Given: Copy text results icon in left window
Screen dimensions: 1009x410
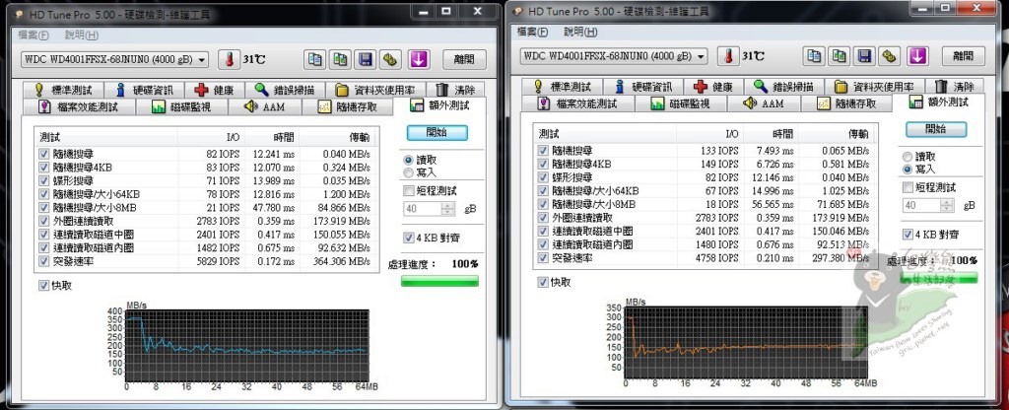Looking at the screenshot, I should coord(314,59).
